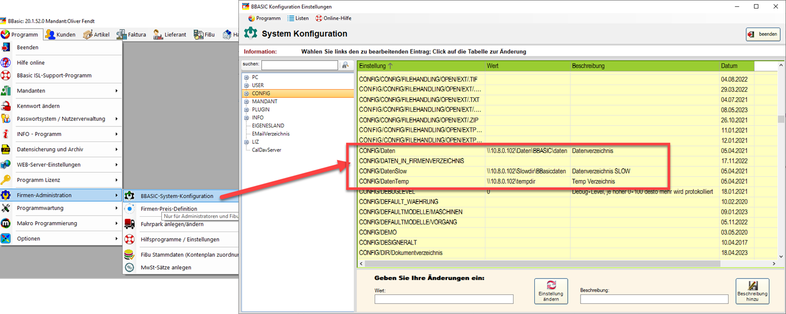The height and width of the screenshot is (314, 786).
Task: Expand the USER tree node
Action: coord(246,86)
